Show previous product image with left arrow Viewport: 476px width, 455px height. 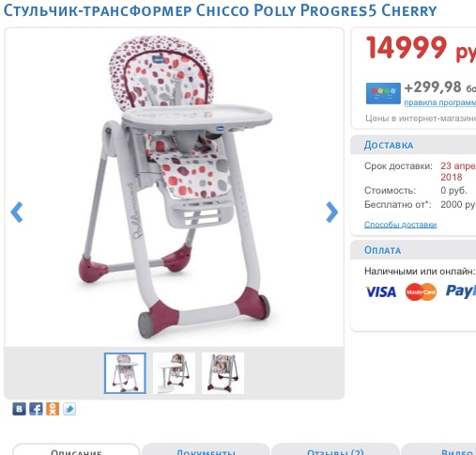(x=17, y=212)
